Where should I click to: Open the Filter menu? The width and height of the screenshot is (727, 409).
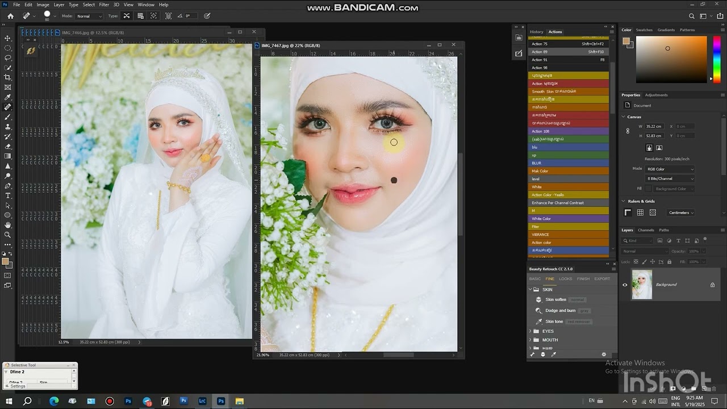[x=104, y=5]
